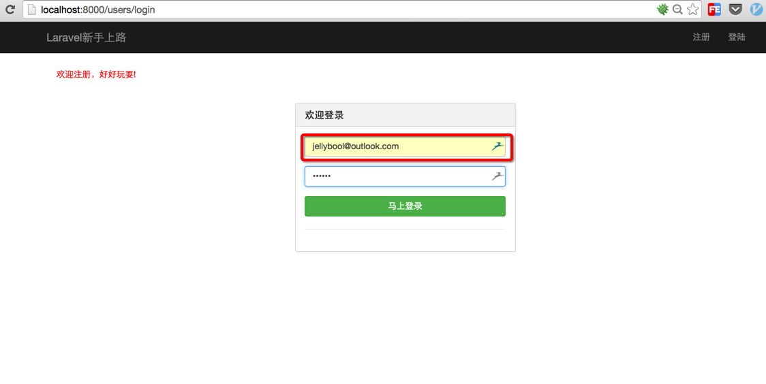
Task: Open the 登陆 link in the navbar
Action: pos(737,37)
